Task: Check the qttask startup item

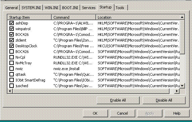Action: point(12,74)
